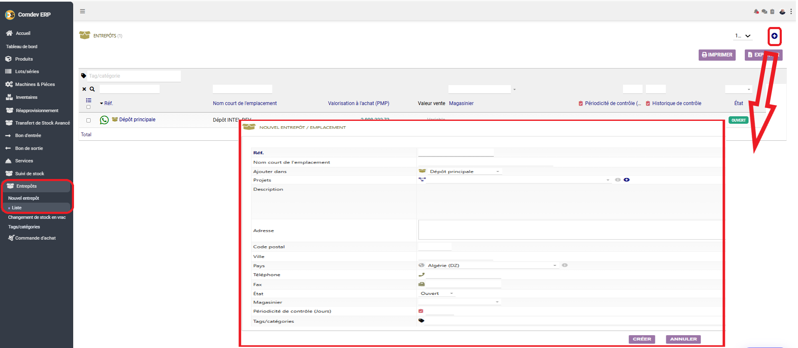Open the vertical dots options menu
Screen dimensions: 798x348
point(791,12)
